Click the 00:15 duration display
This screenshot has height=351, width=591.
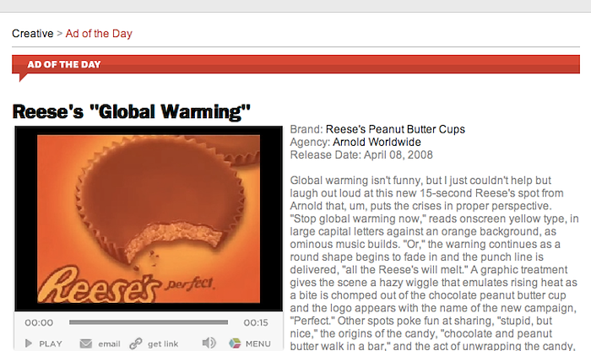click(x=256, y=323)
